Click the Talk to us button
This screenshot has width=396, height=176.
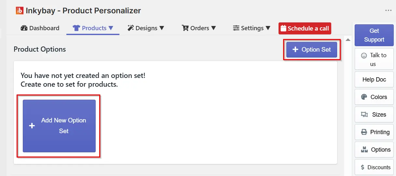coord(374,59)
